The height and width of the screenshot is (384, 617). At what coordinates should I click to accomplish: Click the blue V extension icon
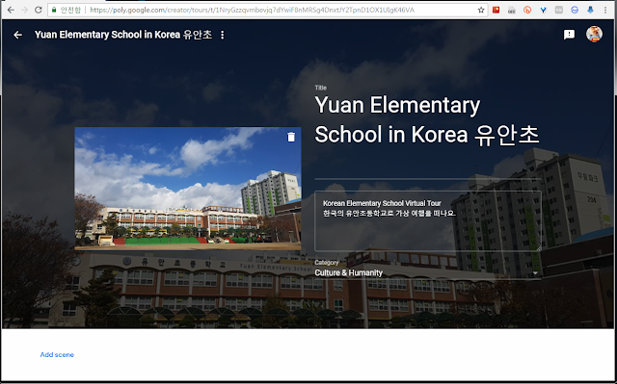pyautogui.click(x=543, y=10)
